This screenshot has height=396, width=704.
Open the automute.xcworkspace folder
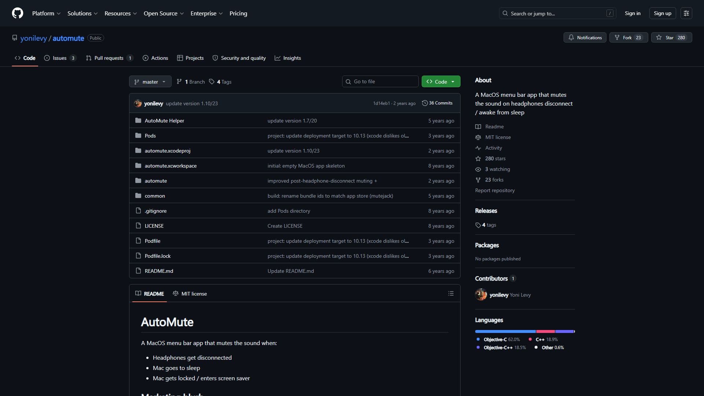click(170, 166)
